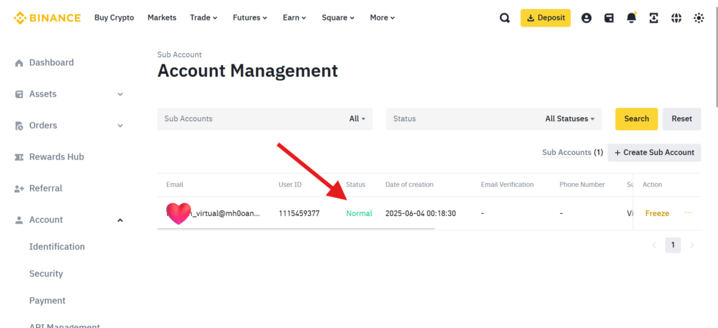Viewport: 718px width, 328px height.
Task: Click the download app icon
Action: tap(654, 18)
